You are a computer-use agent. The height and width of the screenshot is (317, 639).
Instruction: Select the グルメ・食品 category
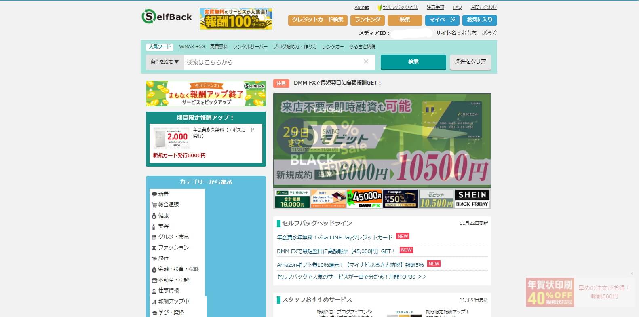[170, 237]
